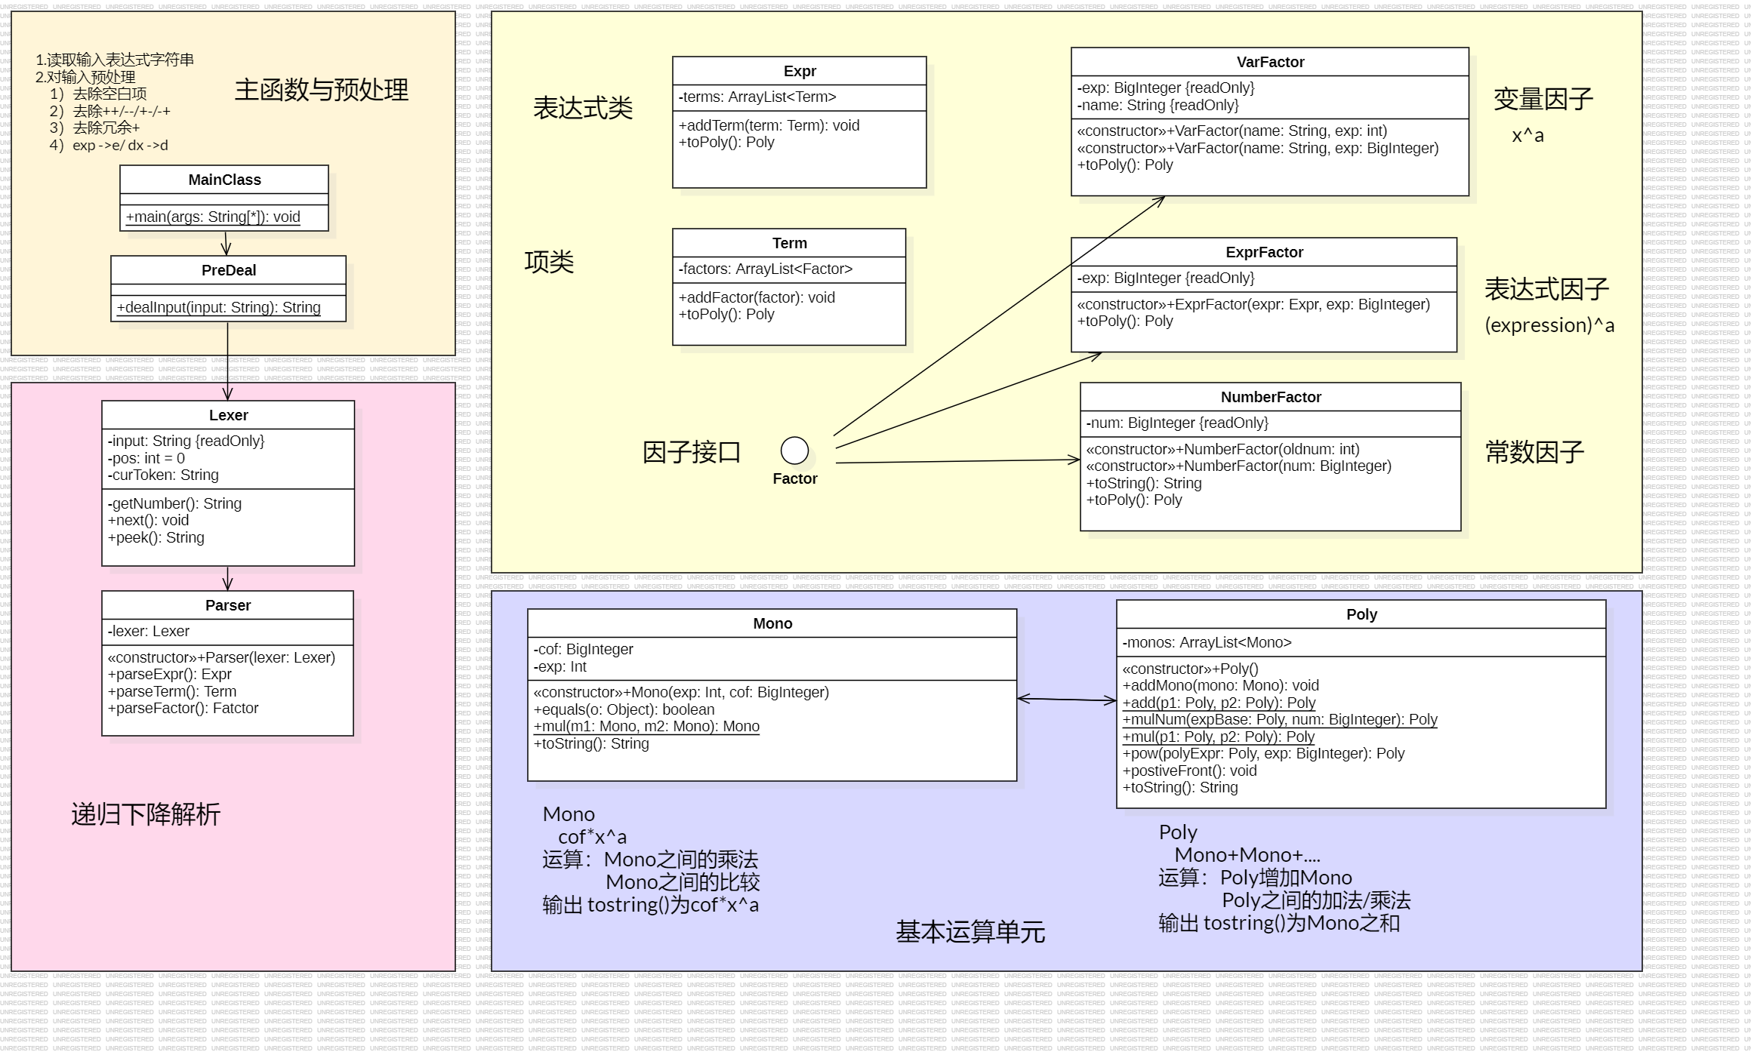
Task: Click '+toString(): String' in NumberFactor
Action: 1144,483
